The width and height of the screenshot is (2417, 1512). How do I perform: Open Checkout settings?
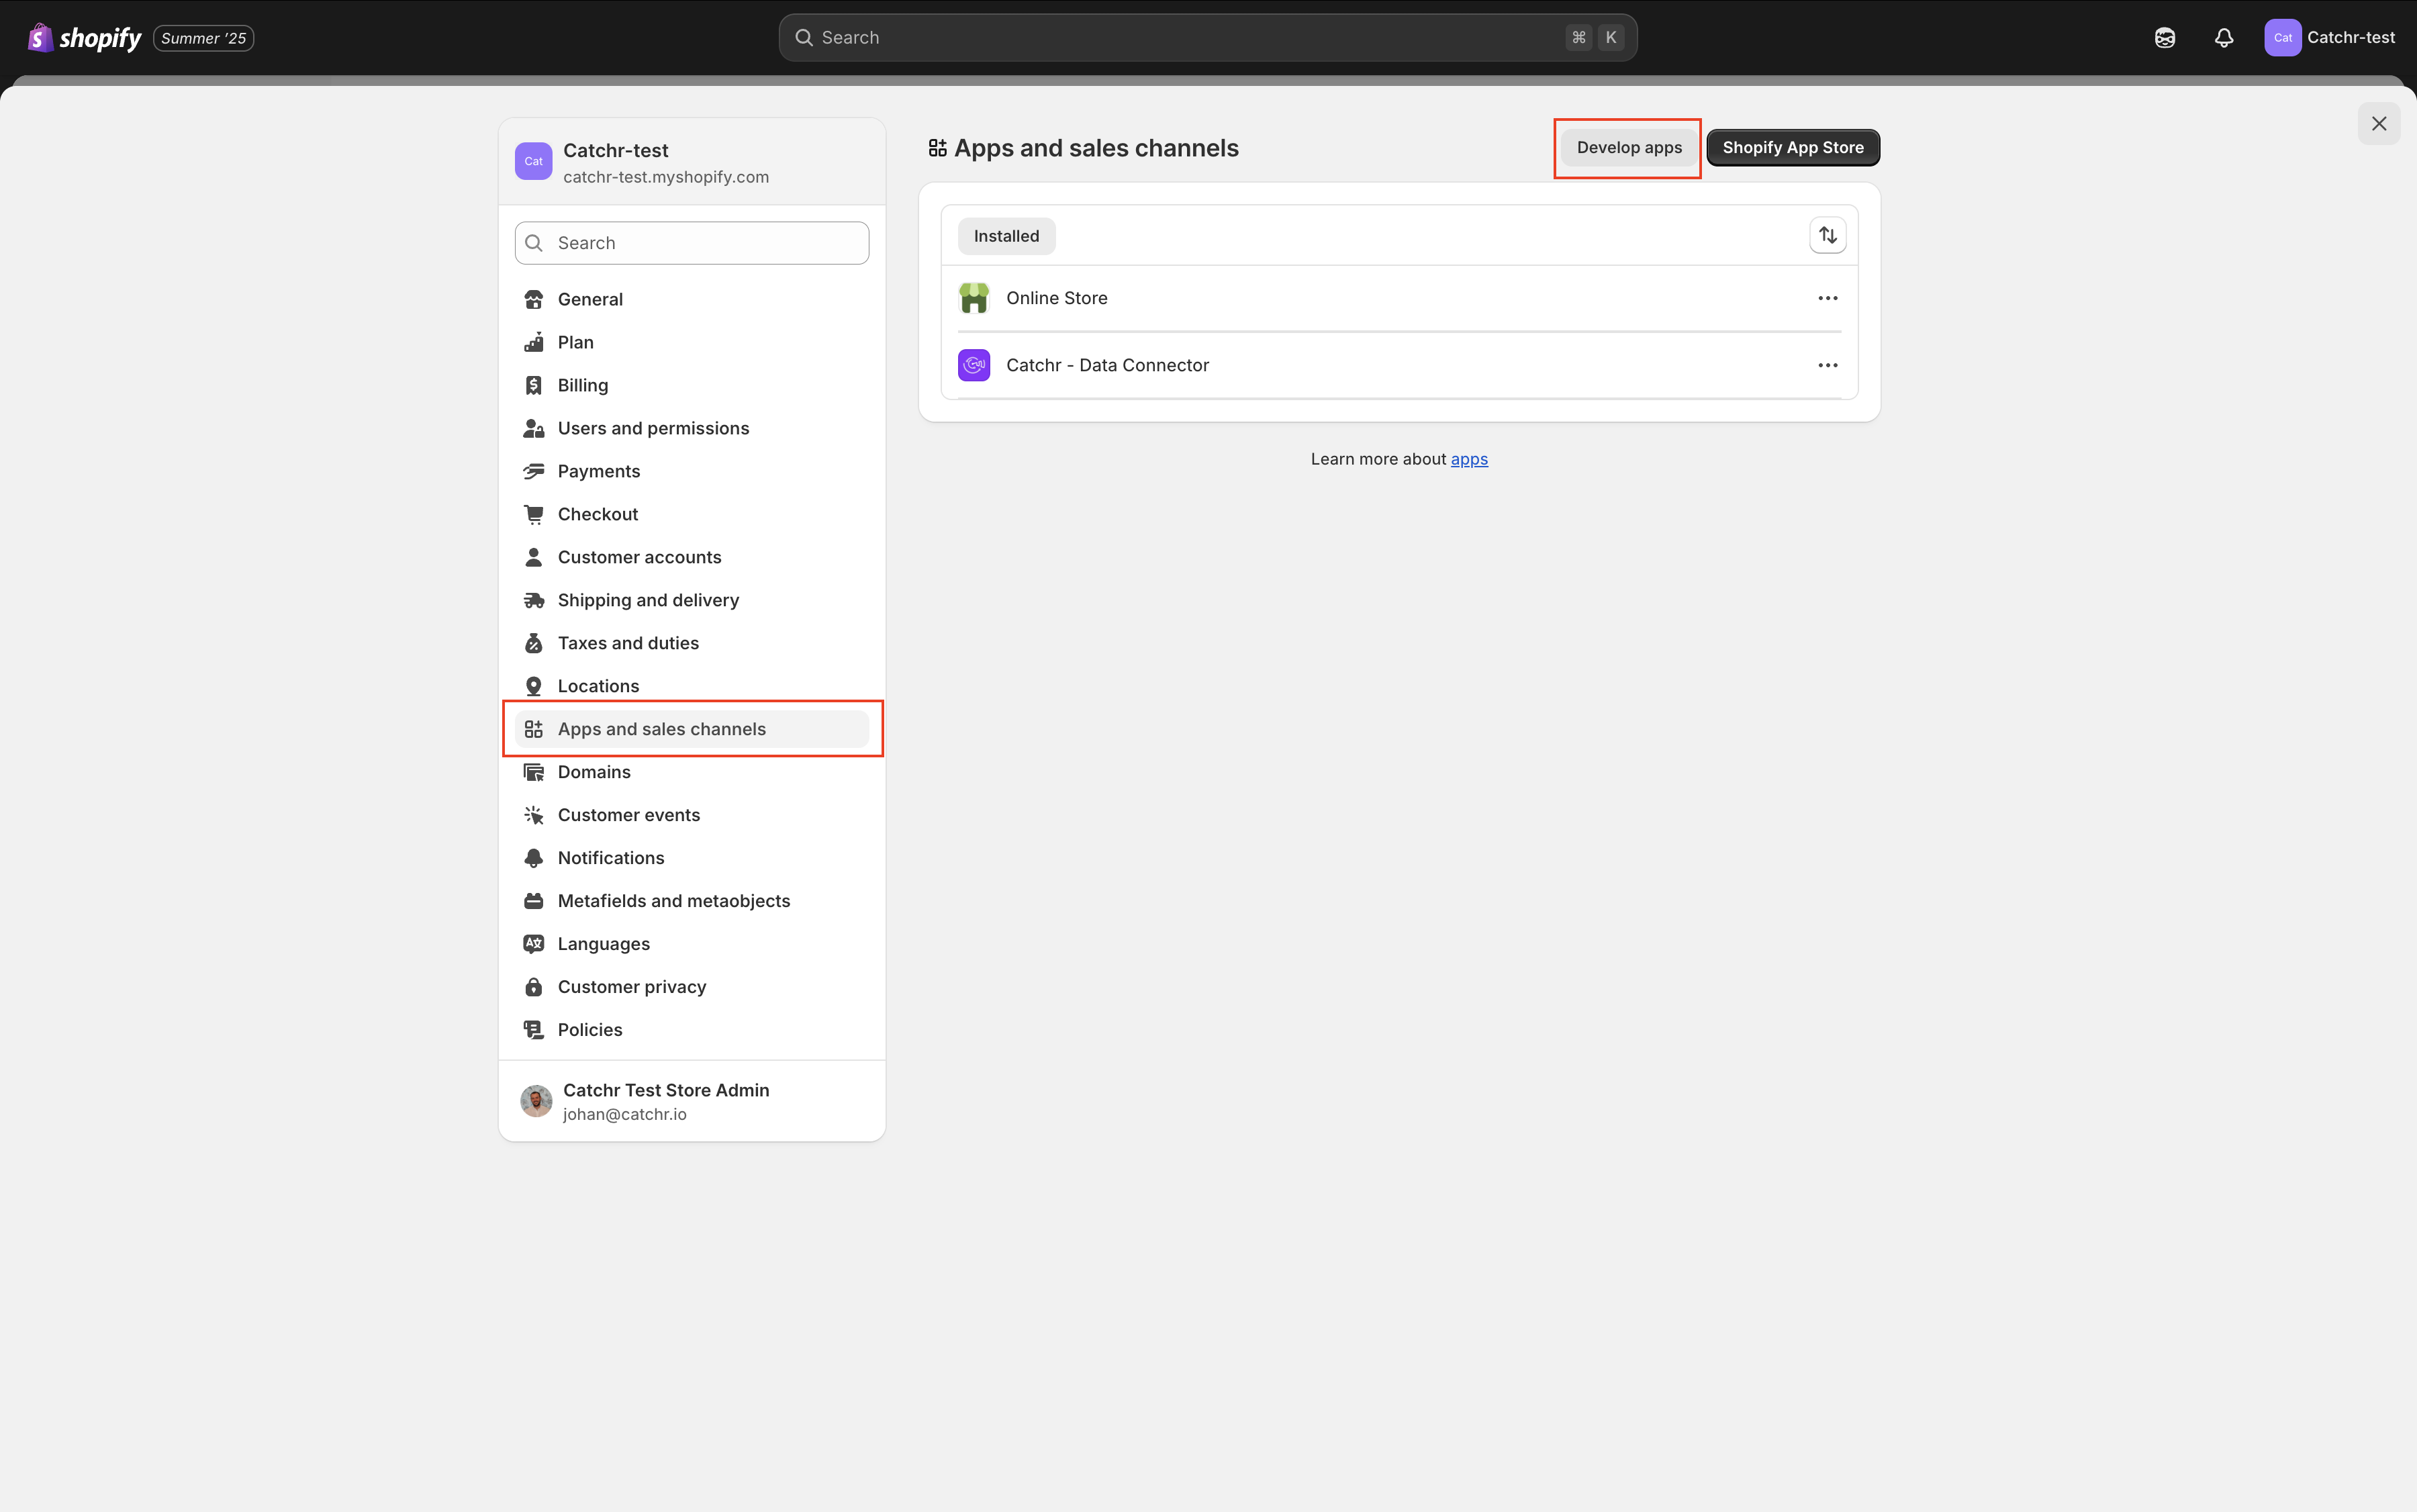coord(692,514)
